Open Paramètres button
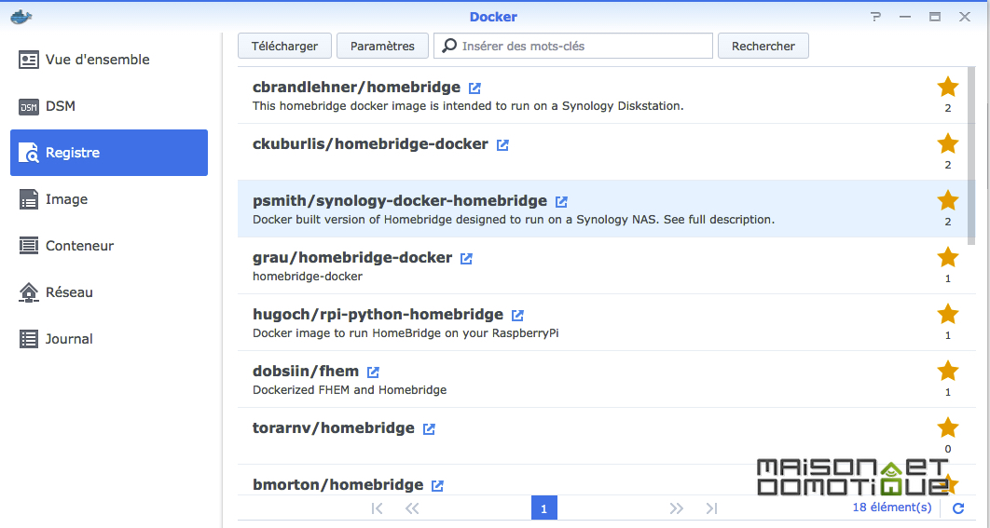990x528 pixels. pyautogui.click(x=382, y=46)
